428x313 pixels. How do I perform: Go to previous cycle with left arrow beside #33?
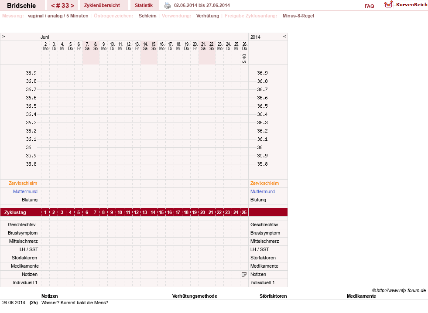click(x=53, y=6)
